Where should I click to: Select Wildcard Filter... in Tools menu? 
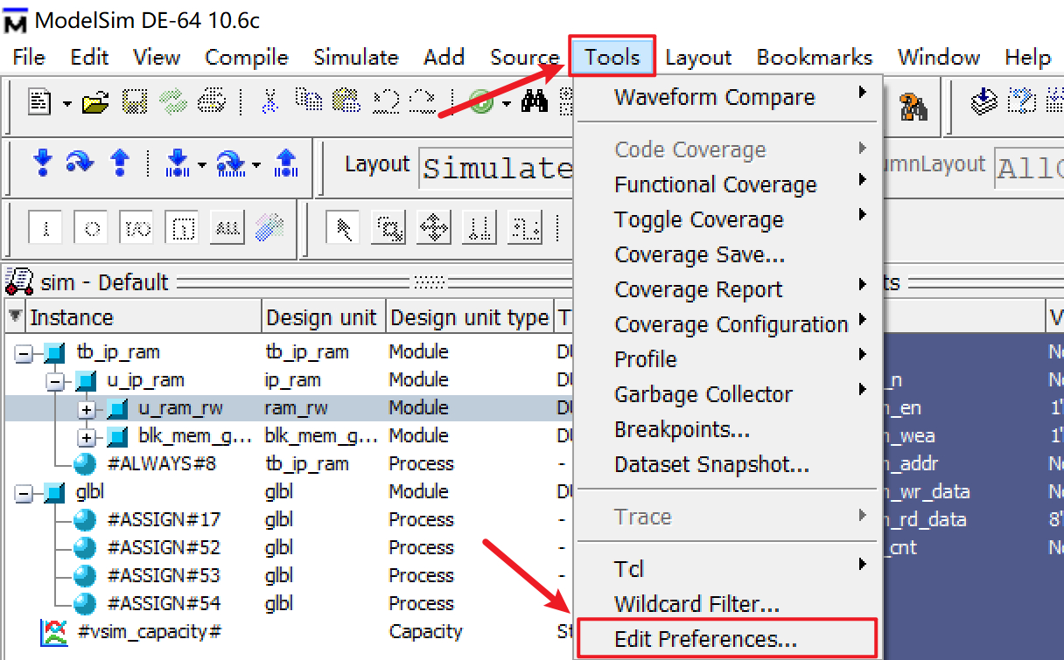click(729, 604)
